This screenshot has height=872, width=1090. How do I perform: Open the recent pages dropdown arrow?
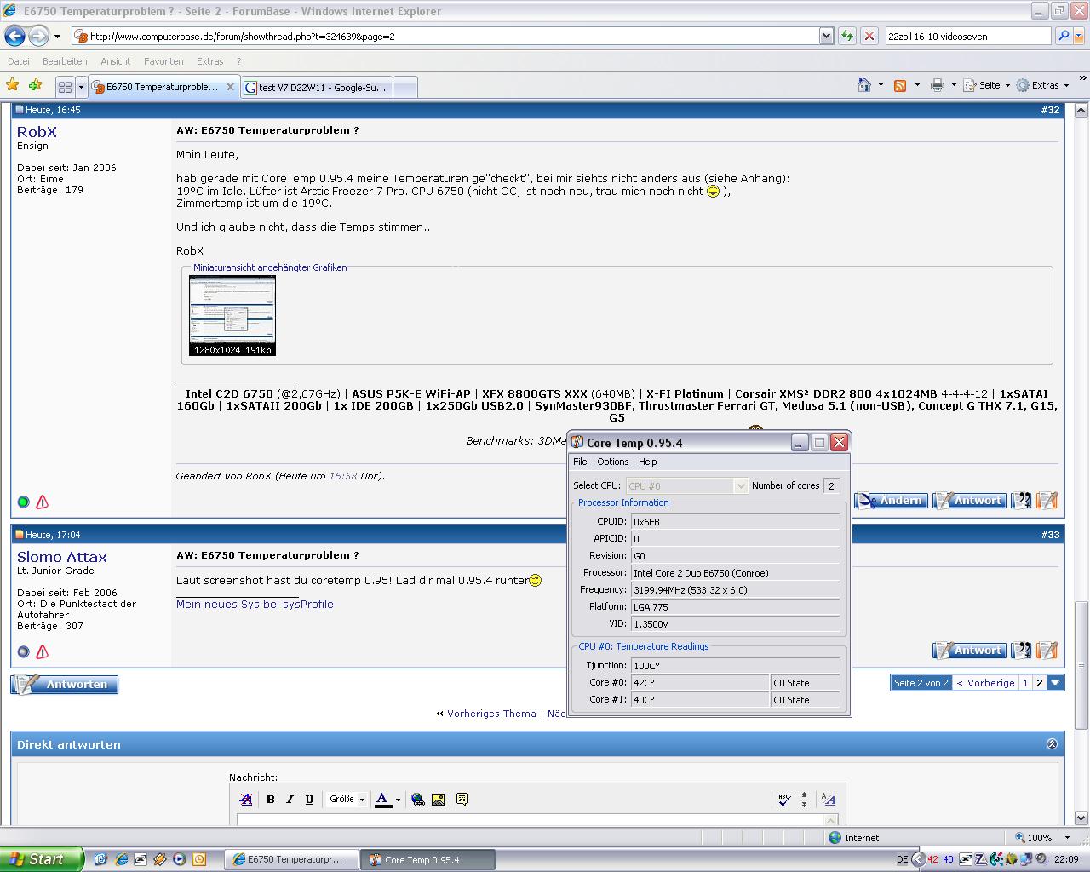pos(57,37)
